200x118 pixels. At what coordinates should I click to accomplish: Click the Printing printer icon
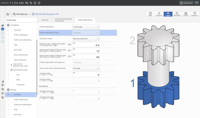[x=186, y=14]
